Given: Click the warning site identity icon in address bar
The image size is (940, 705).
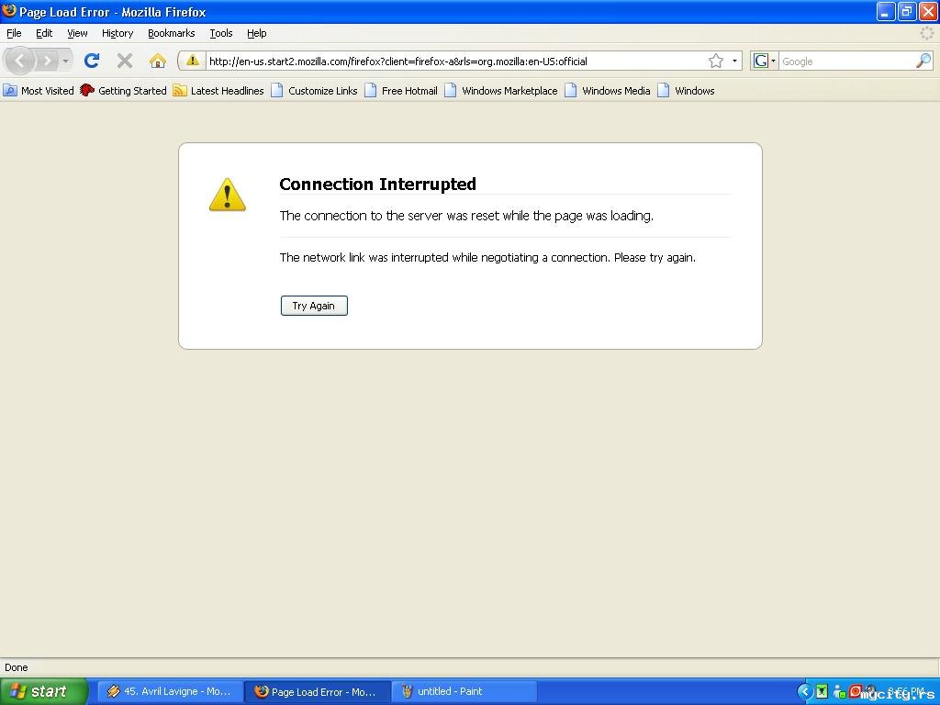Looking at the screenshot, I should 192,61.
